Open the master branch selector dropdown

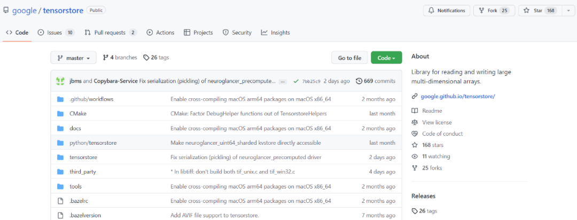pos(74,58)
